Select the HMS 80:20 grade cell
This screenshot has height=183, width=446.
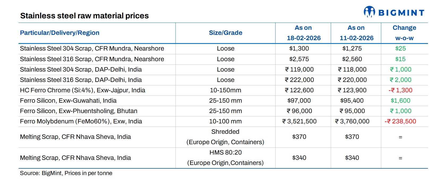click(x=225, y=157)
